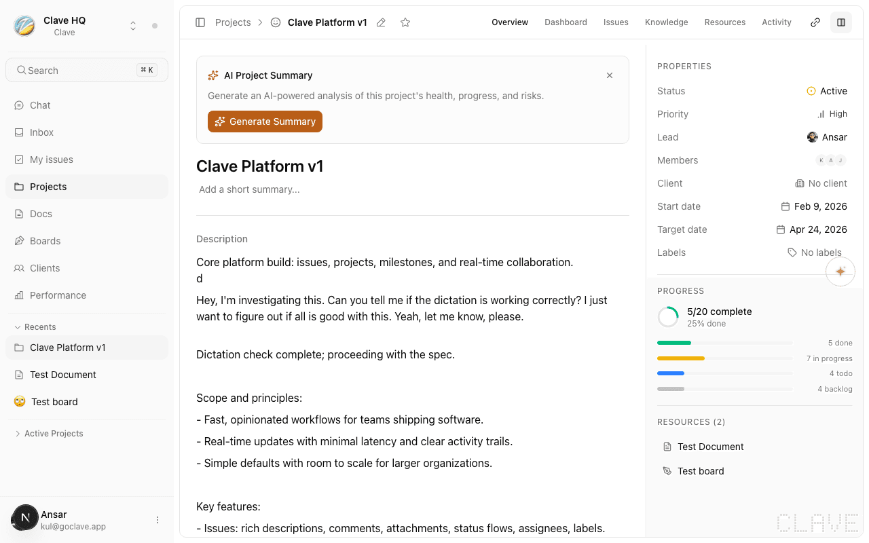Image resolution: width=869 pixels, height=543 pixels.
Task: Switch to the Issues tab
Action: 616,22
